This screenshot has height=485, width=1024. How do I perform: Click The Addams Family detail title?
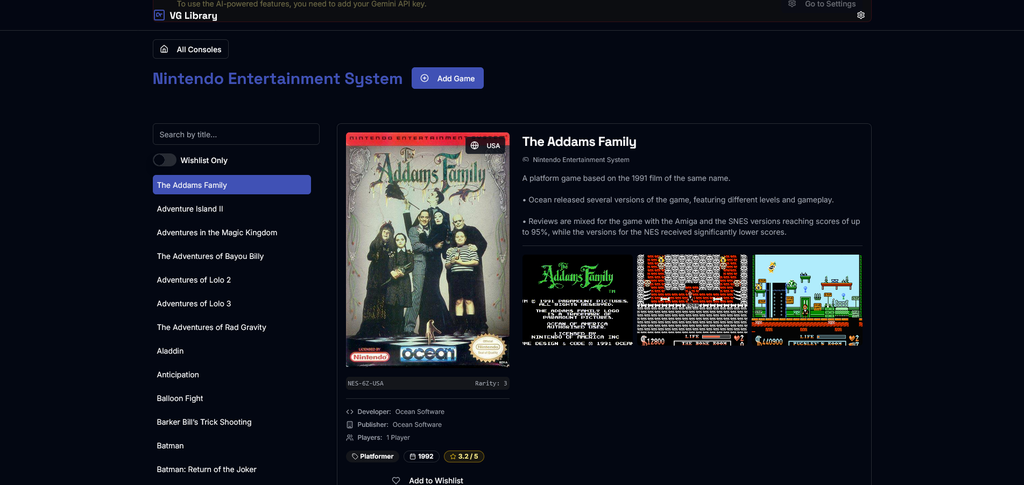coord(579,142)
